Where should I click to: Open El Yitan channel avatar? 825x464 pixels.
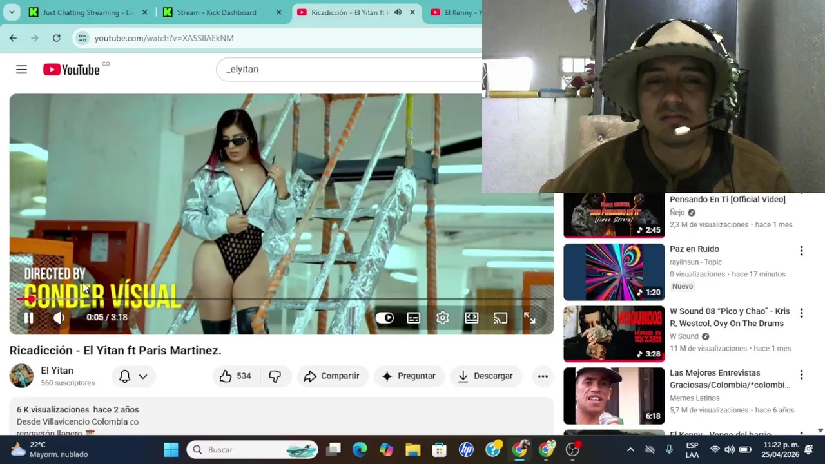pyautogui.click(x=21, y=376)
